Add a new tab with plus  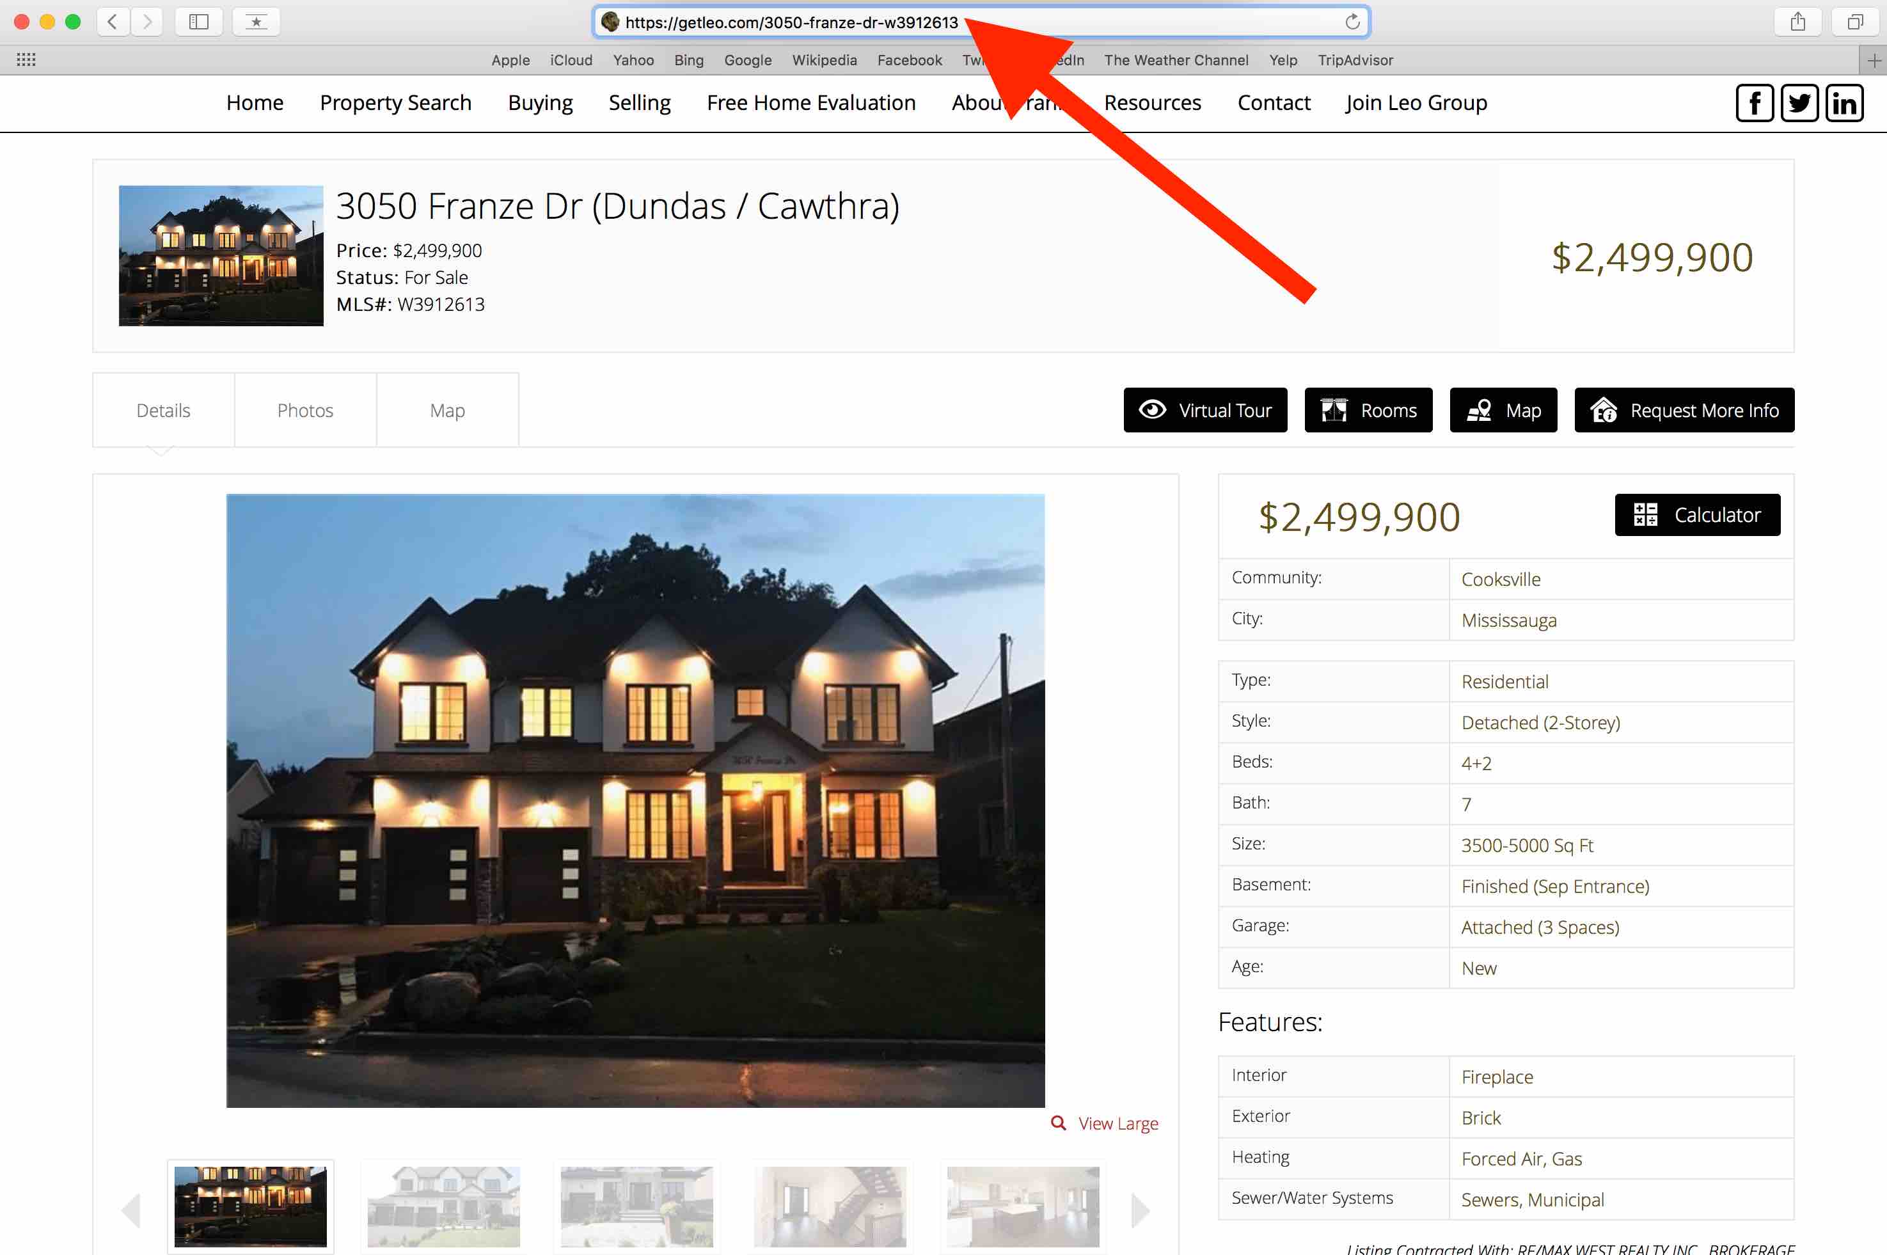click(x=1874, y=60)
